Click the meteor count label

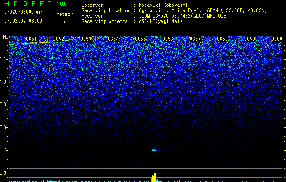point(65,14)
